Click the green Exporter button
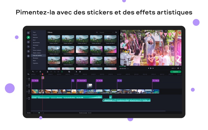Viewport: 208px width, 130px height. click(175, 72)
